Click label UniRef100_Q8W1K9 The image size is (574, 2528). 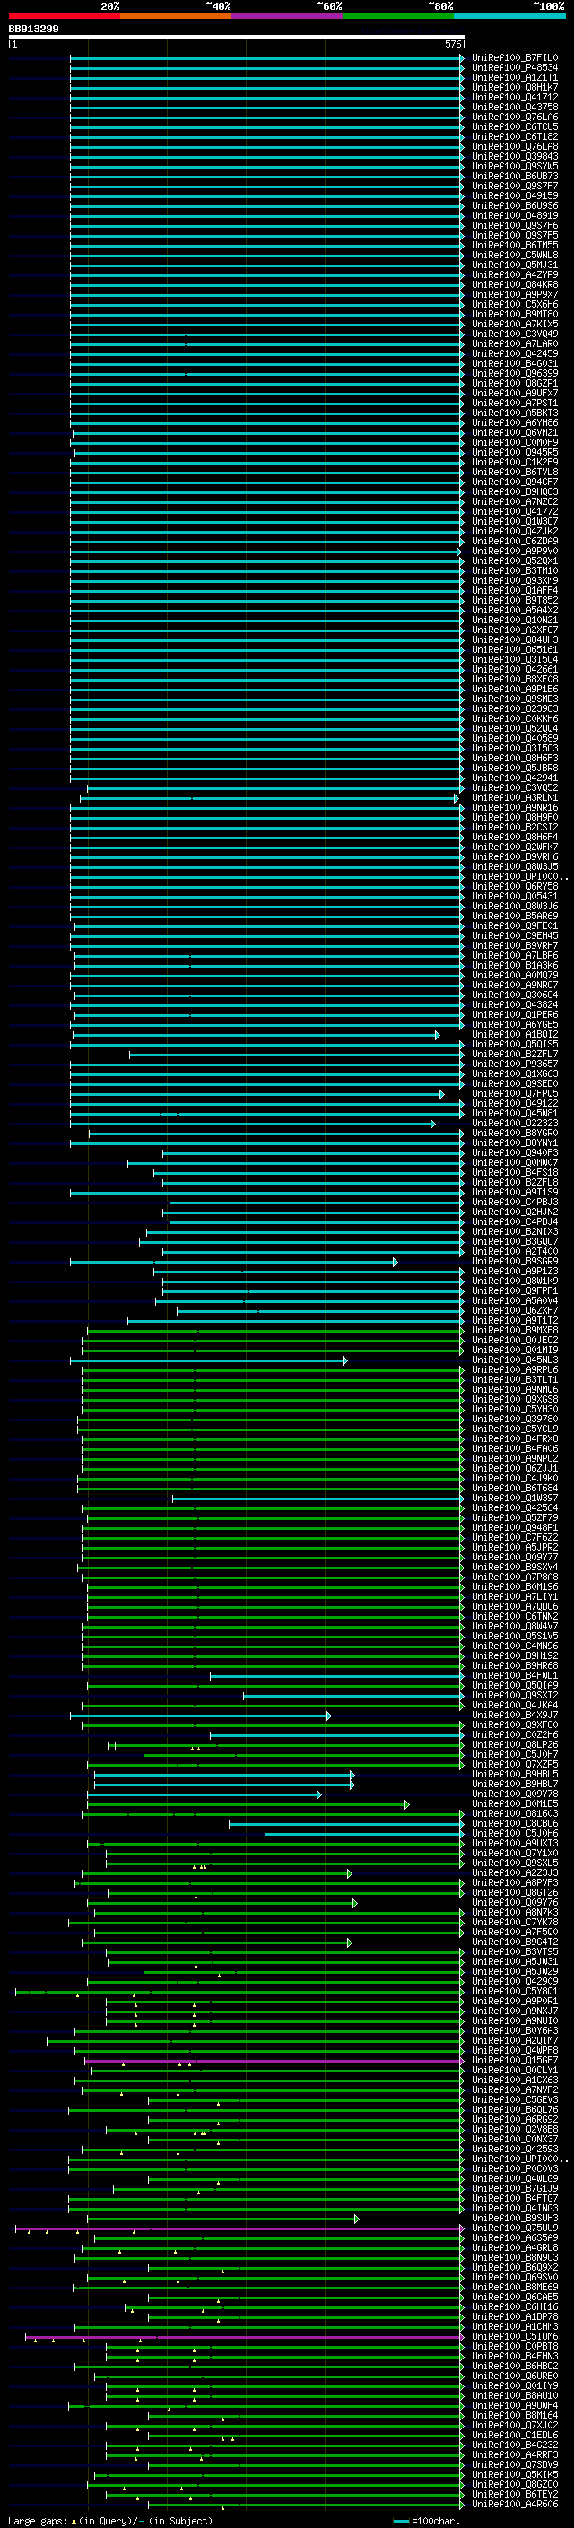514,1281
